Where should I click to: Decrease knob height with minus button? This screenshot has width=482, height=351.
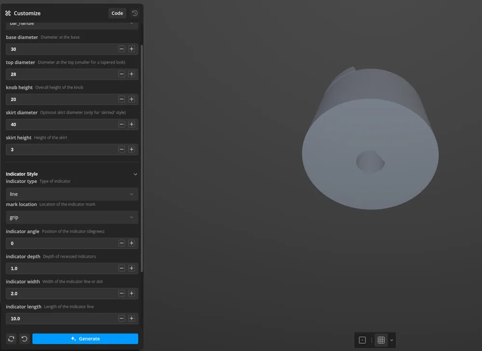pos(121,99)
